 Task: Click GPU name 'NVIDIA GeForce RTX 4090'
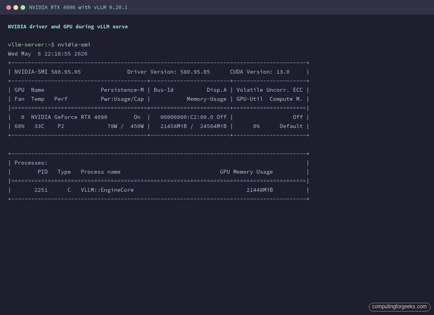click(69, 117)
